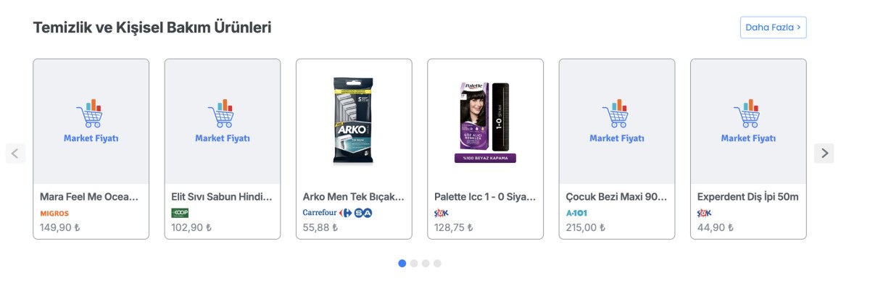Image resolution: width=870 pixels, height=307 pixels.
Task: Click Market Fiyatı cart icon on Mara Feel Me card
Action: (x=90, y=114)
